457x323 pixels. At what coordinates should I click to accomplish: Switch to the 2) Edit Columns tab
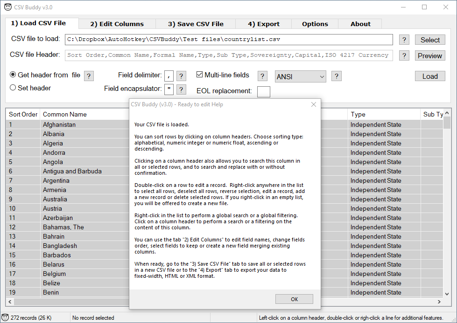pyautogui.click(x=117, y=24)
